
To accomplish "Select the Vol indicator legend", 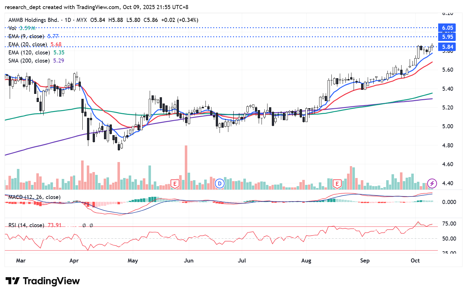I will click(x=12, y=28).
